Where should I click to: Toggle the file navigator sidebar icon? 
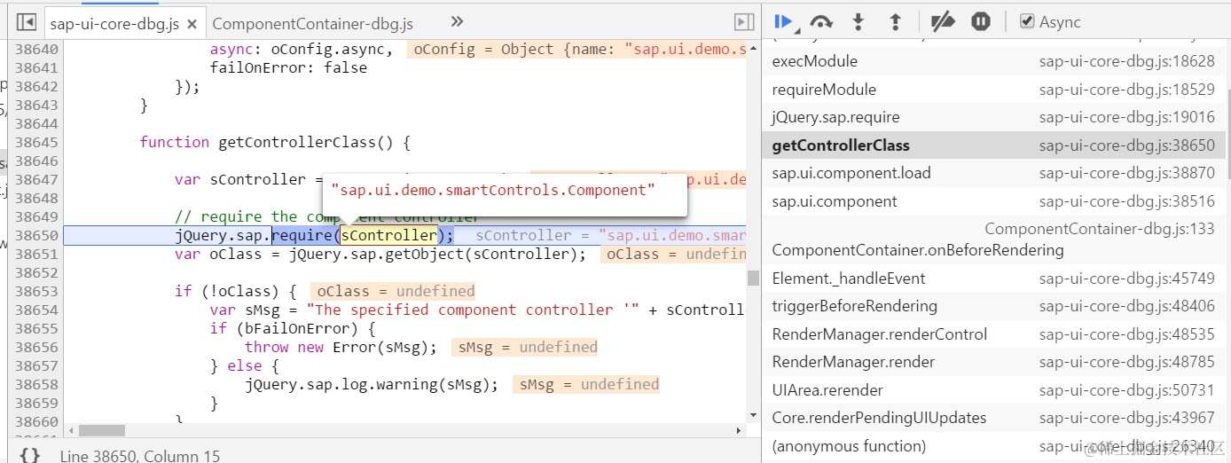pyautogui.click(x=27, y=22)
